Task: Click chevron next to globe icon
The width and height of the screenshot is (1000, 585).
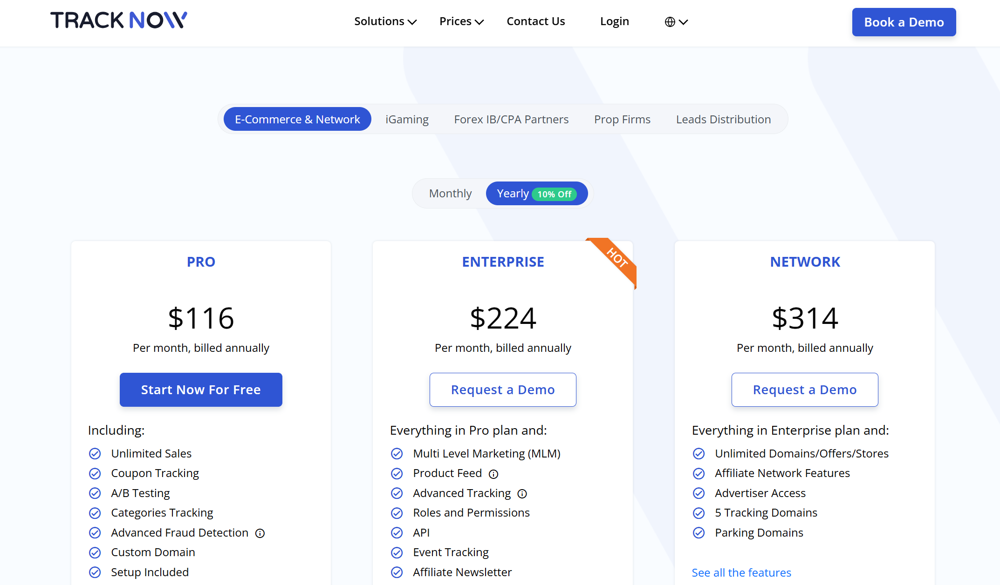Action: click(x=683, y=22)
